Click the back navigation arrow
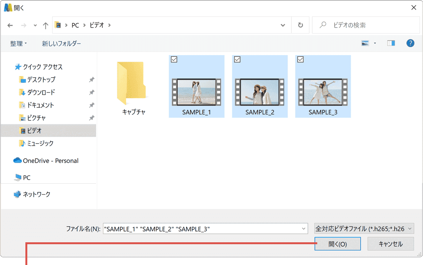The height and width of the screenshot is (265, 423). tap(10, 25)
